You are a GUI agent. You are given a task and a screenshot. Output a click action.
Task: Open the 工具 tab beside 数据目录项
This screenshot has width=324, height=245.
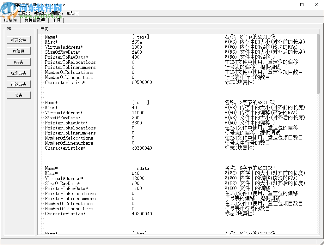pyautogui.click(x=56, y=20)
